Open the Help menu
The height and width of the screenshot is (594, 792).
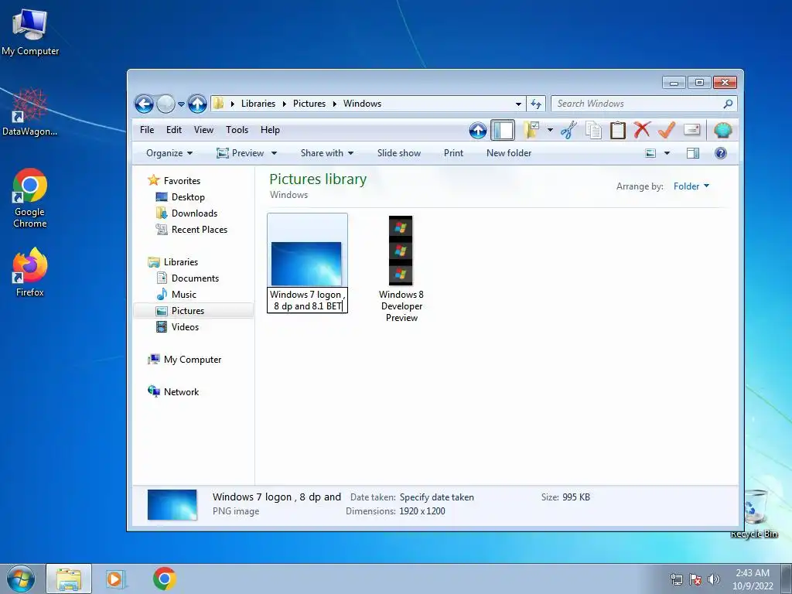click(270, 130)
